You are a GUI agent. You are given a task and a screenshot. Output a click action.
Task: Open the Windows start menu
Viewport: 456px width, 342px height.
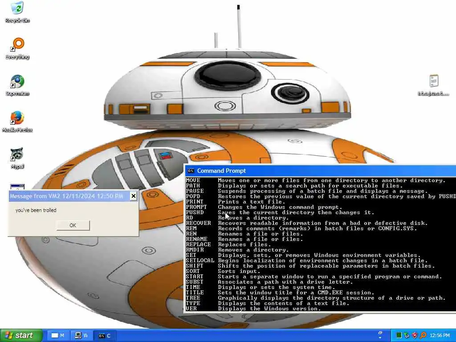[21, 335]
